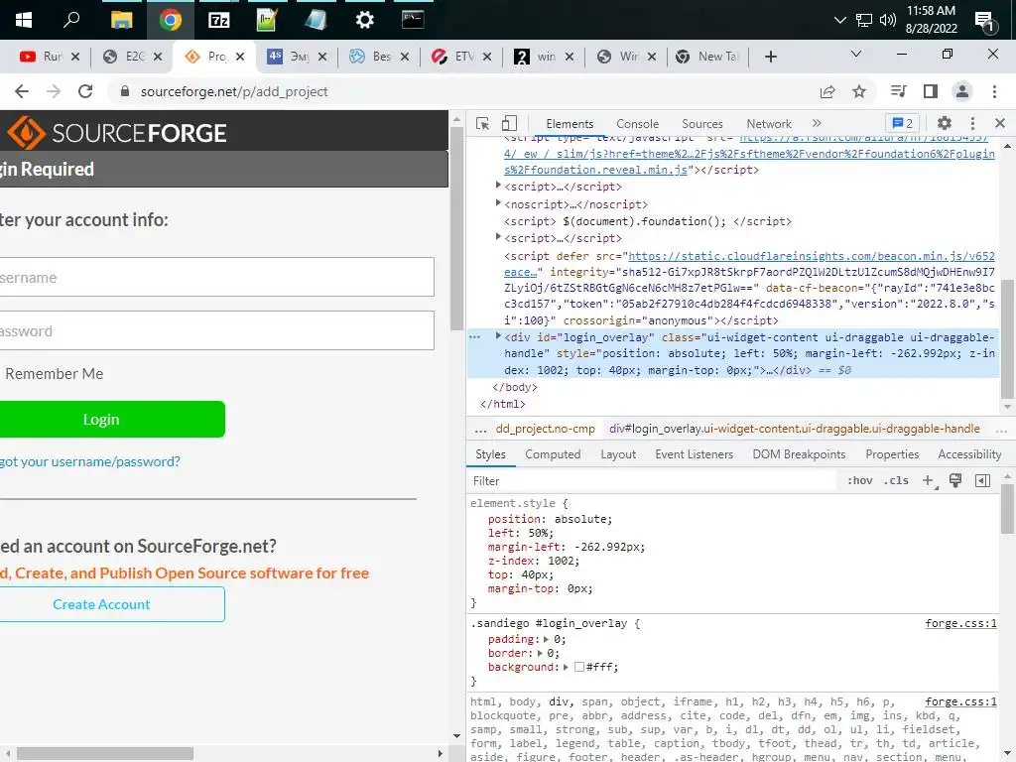Bookmark this page with star icon

coord(859,92)
